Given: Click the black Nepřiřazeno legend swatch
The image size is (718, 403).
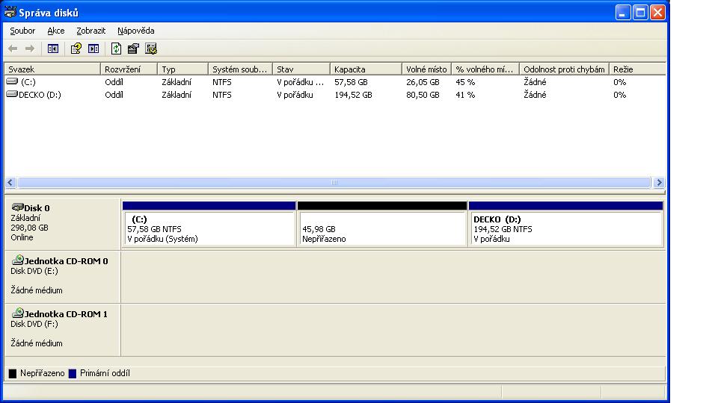Looking at the screenshot, I should (x=13, y=373).
